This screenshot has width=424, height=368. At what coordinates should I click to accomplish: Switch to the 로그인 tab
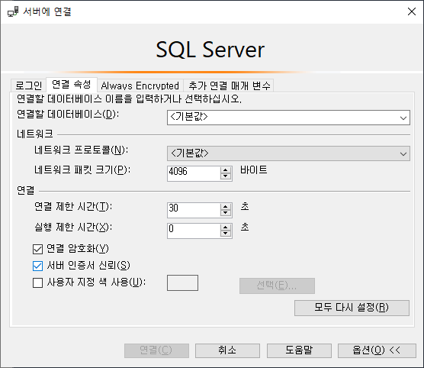[x=28, y=86]
